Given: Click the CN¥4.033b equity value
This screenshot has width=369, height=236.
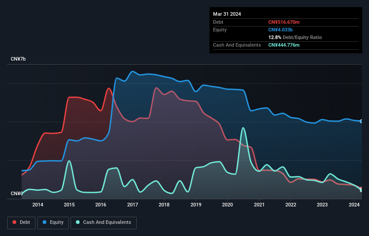Looking at the screenshot, I should pyautogui.click(x=280, y=30).
